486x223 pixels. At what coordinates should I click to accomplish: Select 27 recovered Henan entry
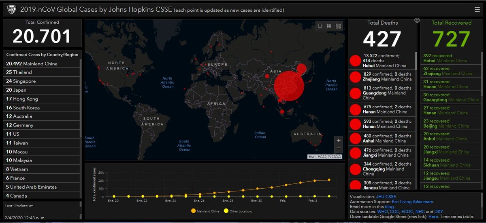coord(450,110)
